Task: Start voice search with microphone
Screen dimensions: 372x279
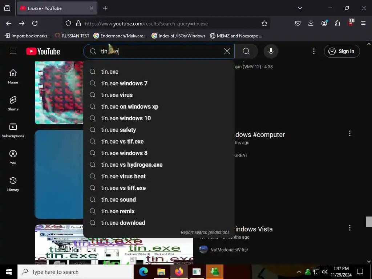Action: pyautogui.click(x=271, y=51)
